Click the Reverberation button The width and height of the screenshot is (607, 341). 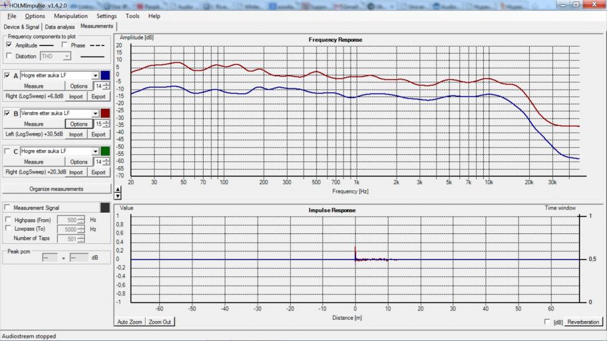583,322
